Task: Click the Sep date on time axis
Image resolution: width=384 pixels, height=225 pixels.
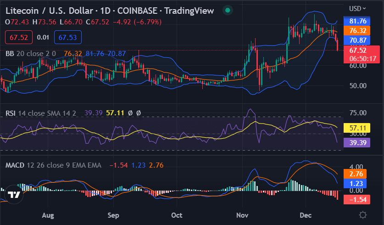Action: tap(113, 215)
